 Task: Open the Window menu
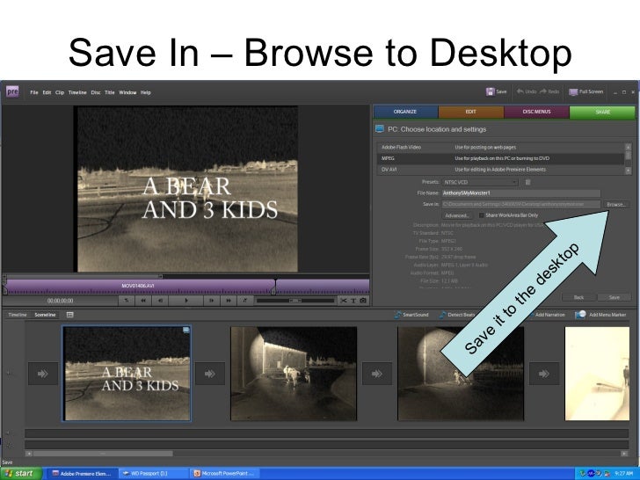[127, 92]
